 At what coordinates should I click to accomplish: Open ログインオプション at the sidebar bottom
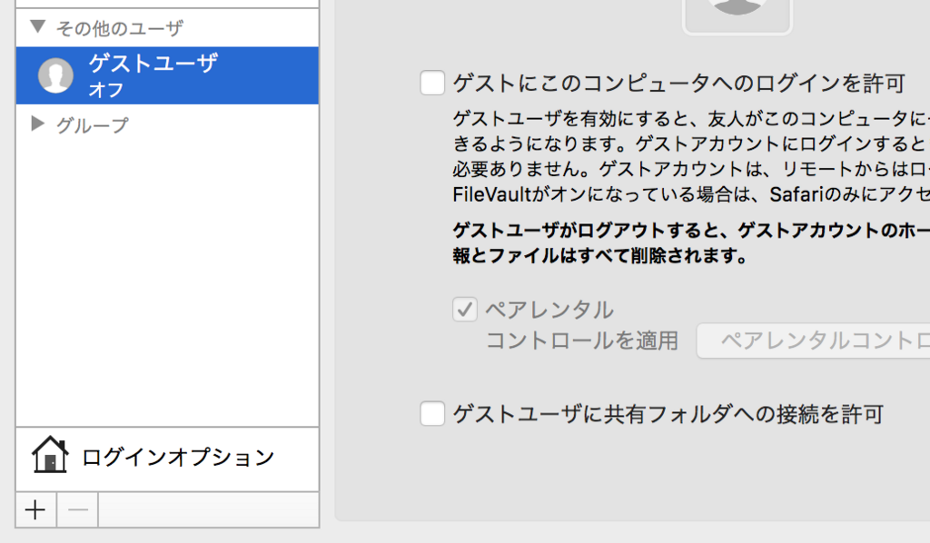167,457
